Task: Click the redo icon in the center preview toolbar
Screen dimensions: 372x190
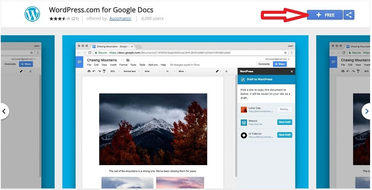Action: pos(99,71)
